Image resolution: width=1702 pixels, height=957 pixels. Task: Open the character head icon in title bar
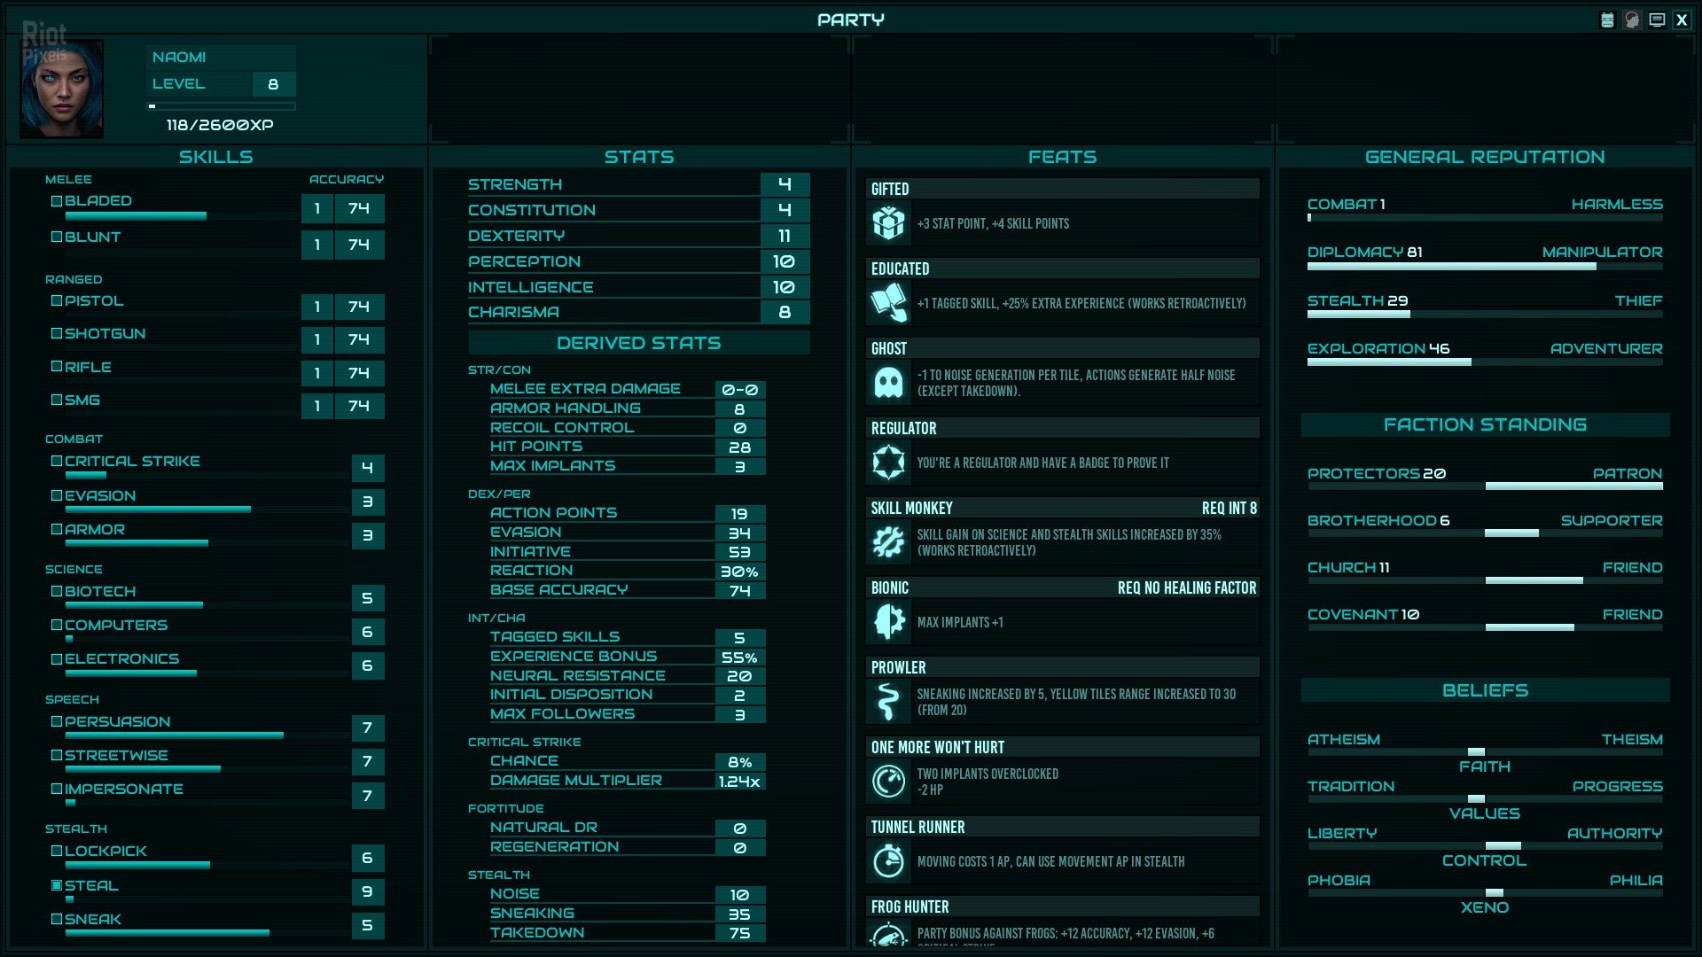(1632, 19)
